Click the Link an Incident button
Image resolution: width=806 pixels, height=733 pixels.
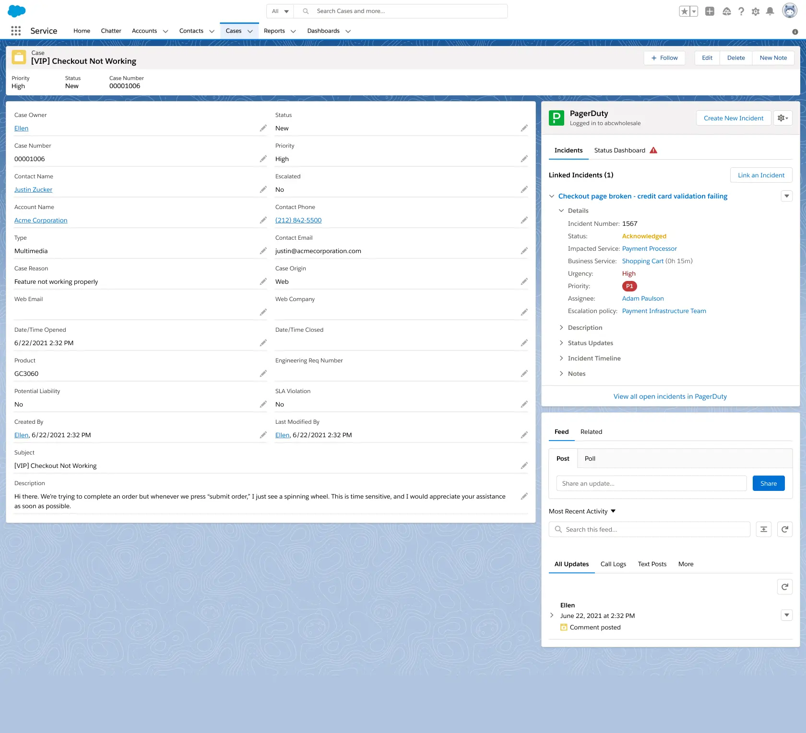tap(761, 175)
